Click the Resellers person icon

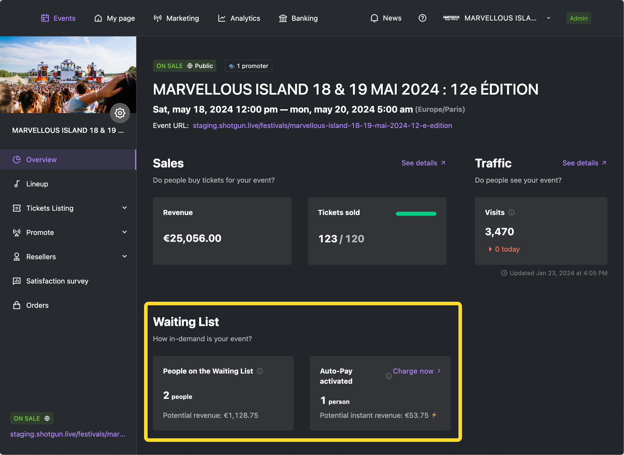pyautogui.click(x=17, y=256)
